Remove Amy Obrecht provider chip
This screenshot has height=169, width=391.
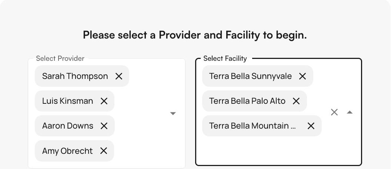(x=104, y=151)
